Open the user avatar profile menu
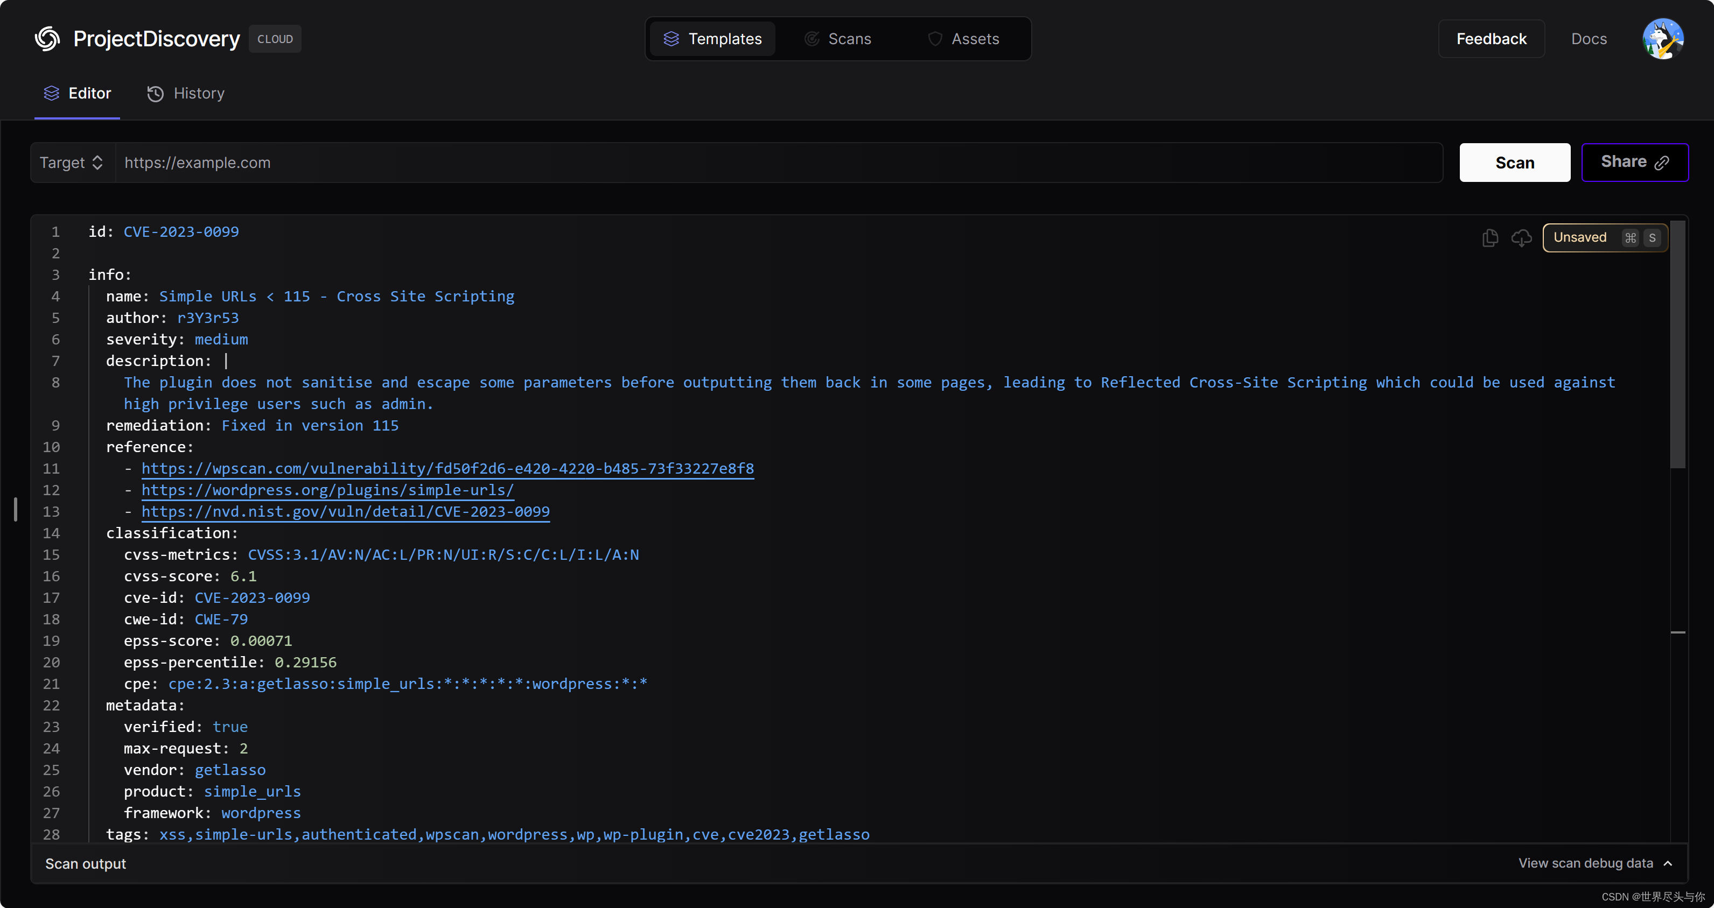 [x=1663, y=39]
